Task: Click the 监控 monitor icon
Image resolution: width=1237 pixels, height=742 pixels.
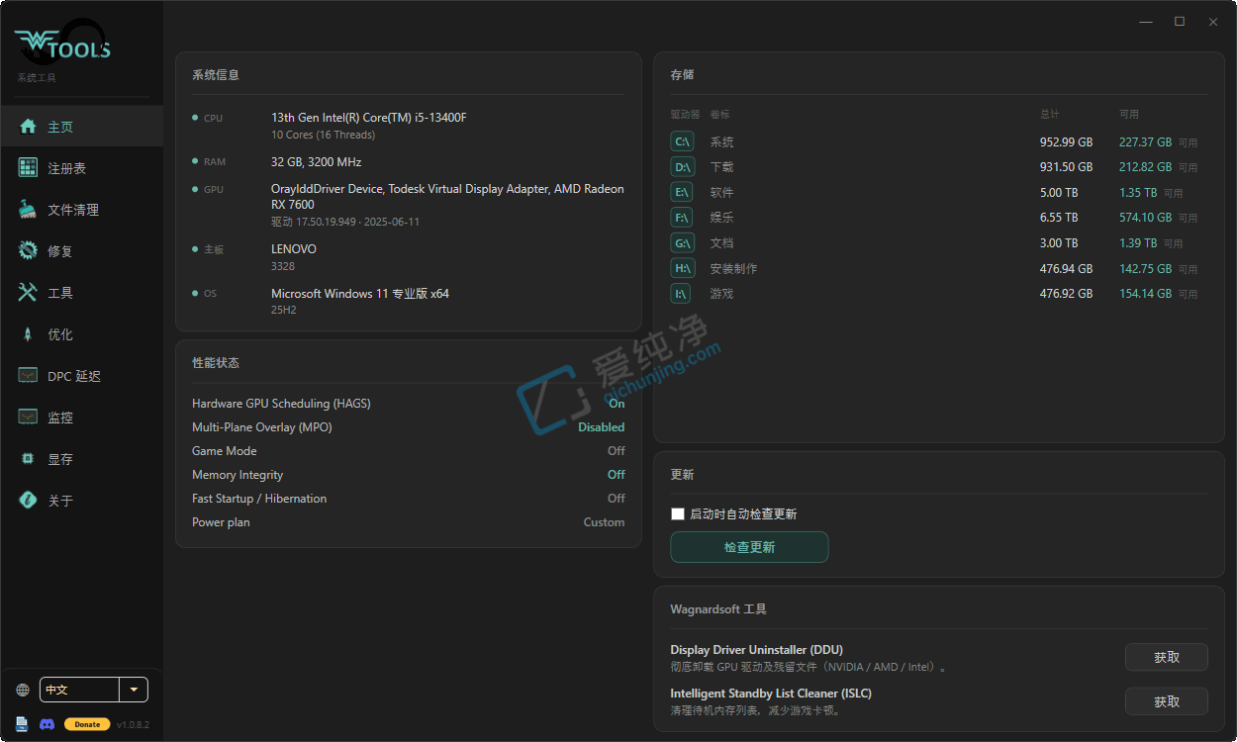Action: pyautogui.click(x=28, y=417)
